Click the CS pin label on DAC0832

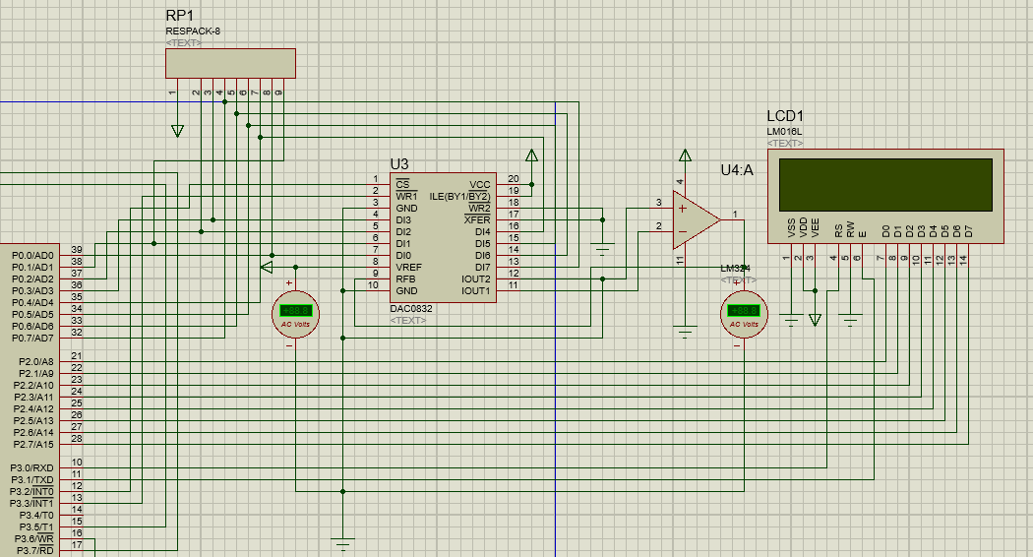tap(402, 185)
